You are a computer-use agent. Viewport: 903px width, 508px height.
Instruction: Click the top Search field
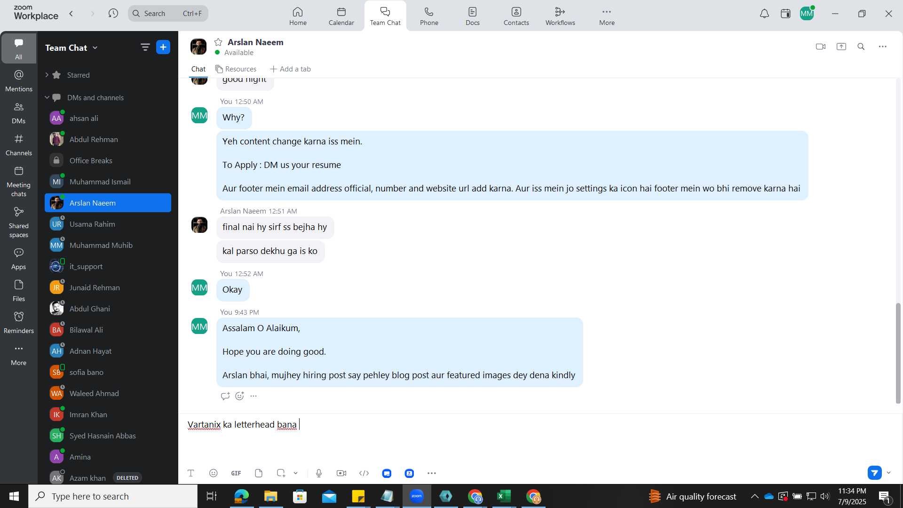tap(168, 14)
